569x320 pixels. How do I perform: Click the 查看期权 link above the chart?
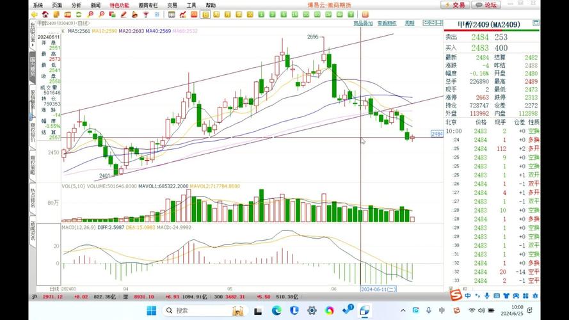(387, 23)
